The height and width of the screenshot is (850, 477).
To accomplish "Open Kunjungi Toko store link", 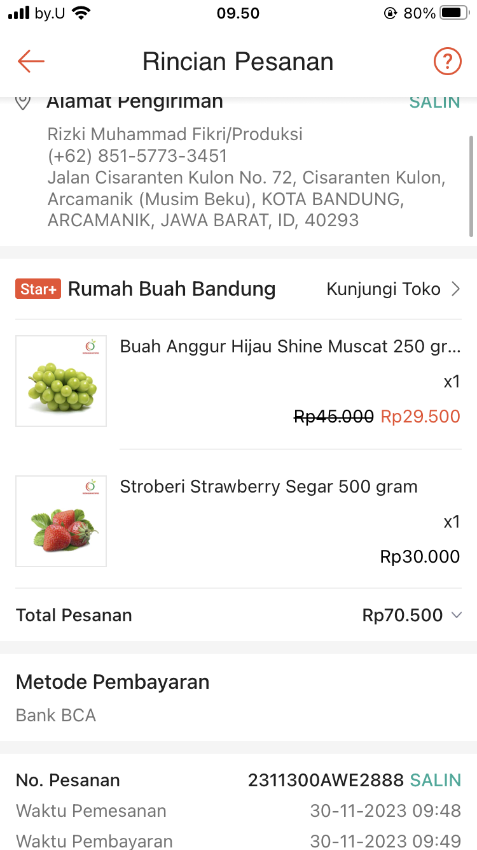I will tap(384, 289).
